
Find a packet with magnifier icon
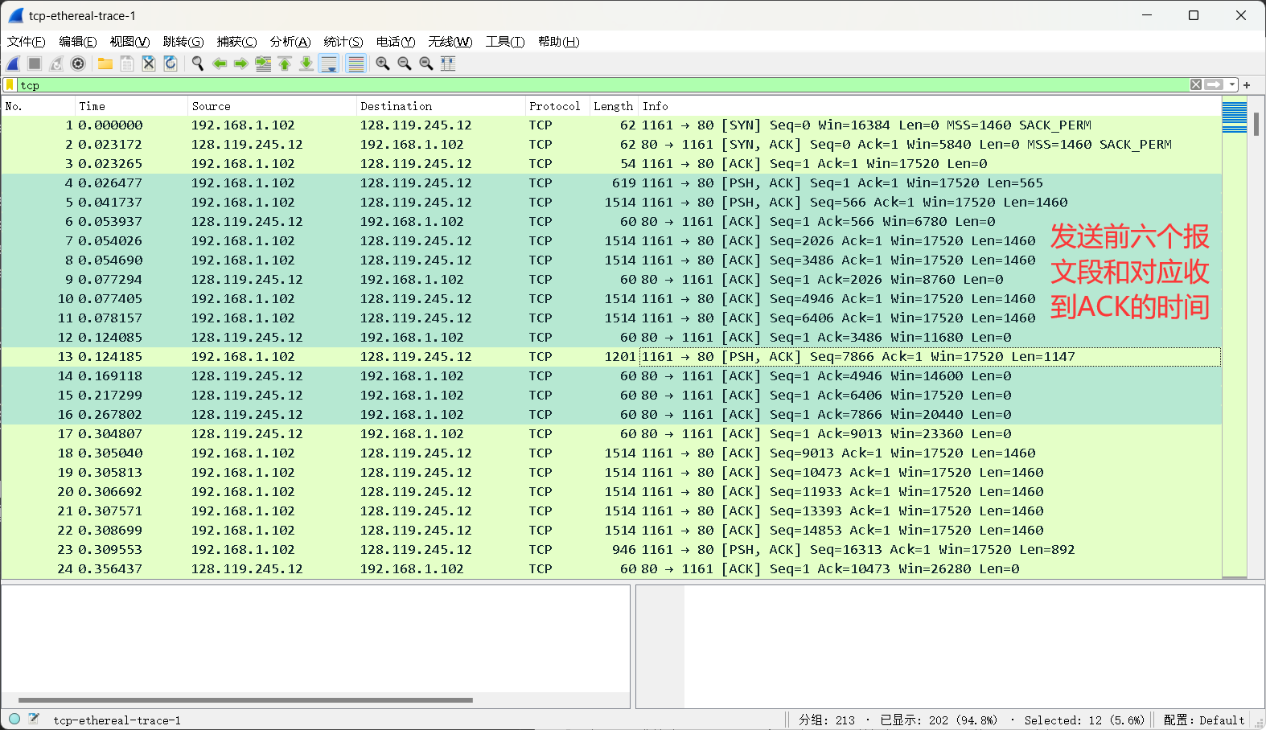coord(198,64)
